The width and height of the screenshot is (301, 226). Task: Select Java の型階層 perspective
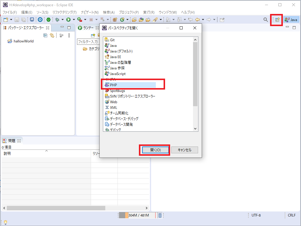(x=118, y=63)
